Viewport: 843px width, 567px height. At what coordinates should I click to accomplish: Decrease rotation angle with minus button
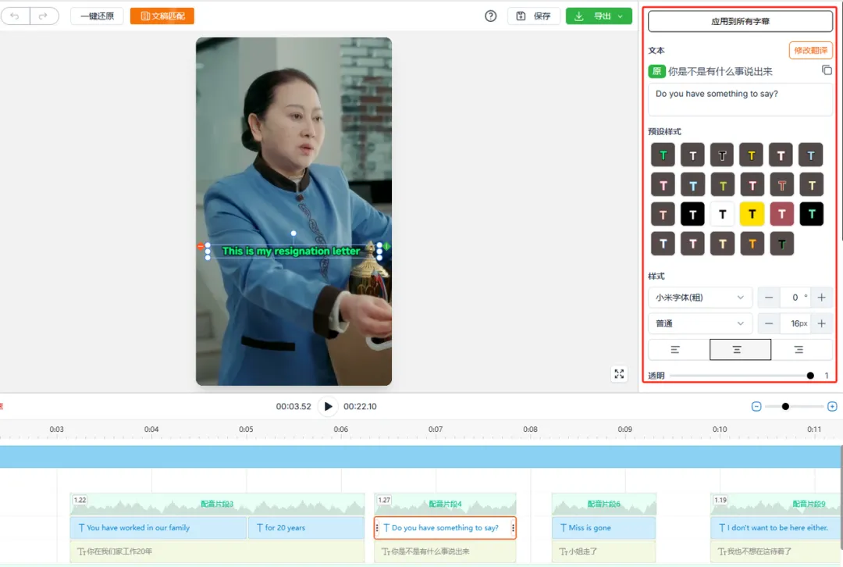[769, 298]
